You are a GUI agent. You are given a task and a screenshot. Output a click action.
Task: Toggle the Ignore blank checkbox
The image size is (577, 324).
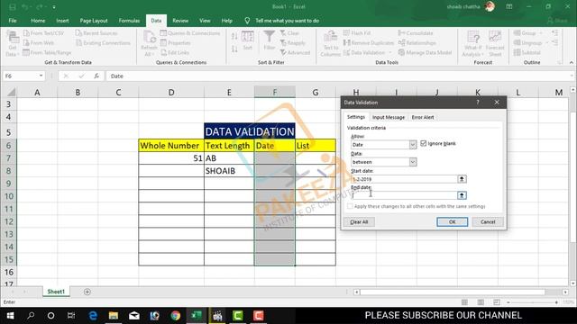tap(423, 143)
